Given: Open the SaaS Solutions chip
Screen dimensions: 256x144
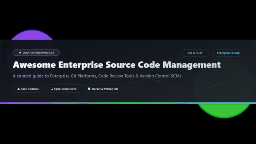Looking at the screenshot, I should [28, 89].
